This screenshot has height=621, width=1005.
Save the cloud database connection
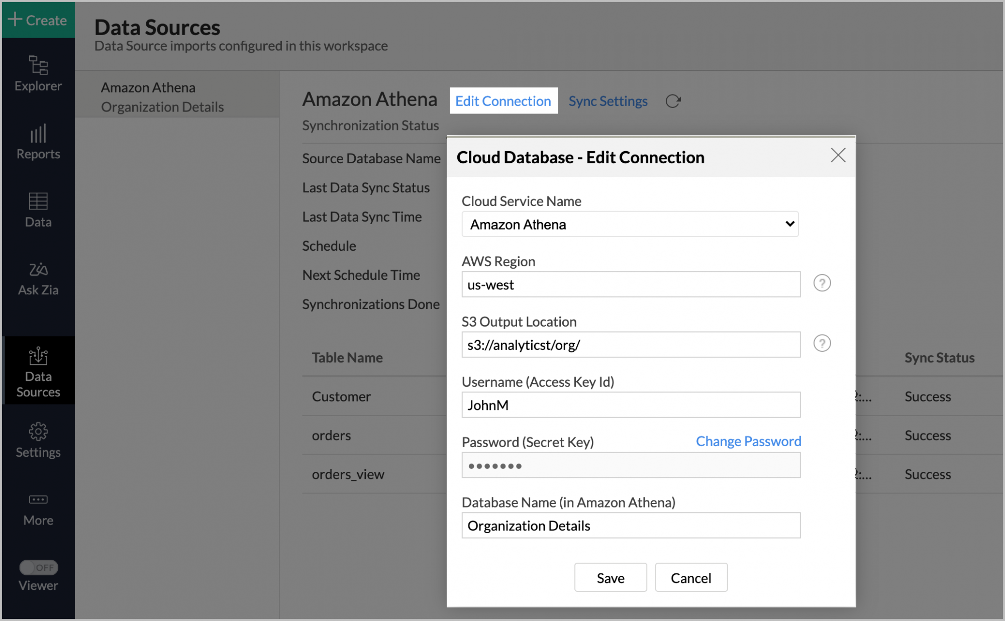pyautogui.click(x=610, y=577)
